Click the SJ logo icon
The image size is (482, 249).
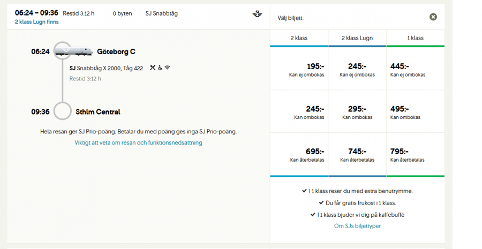(x=258, y=13)
